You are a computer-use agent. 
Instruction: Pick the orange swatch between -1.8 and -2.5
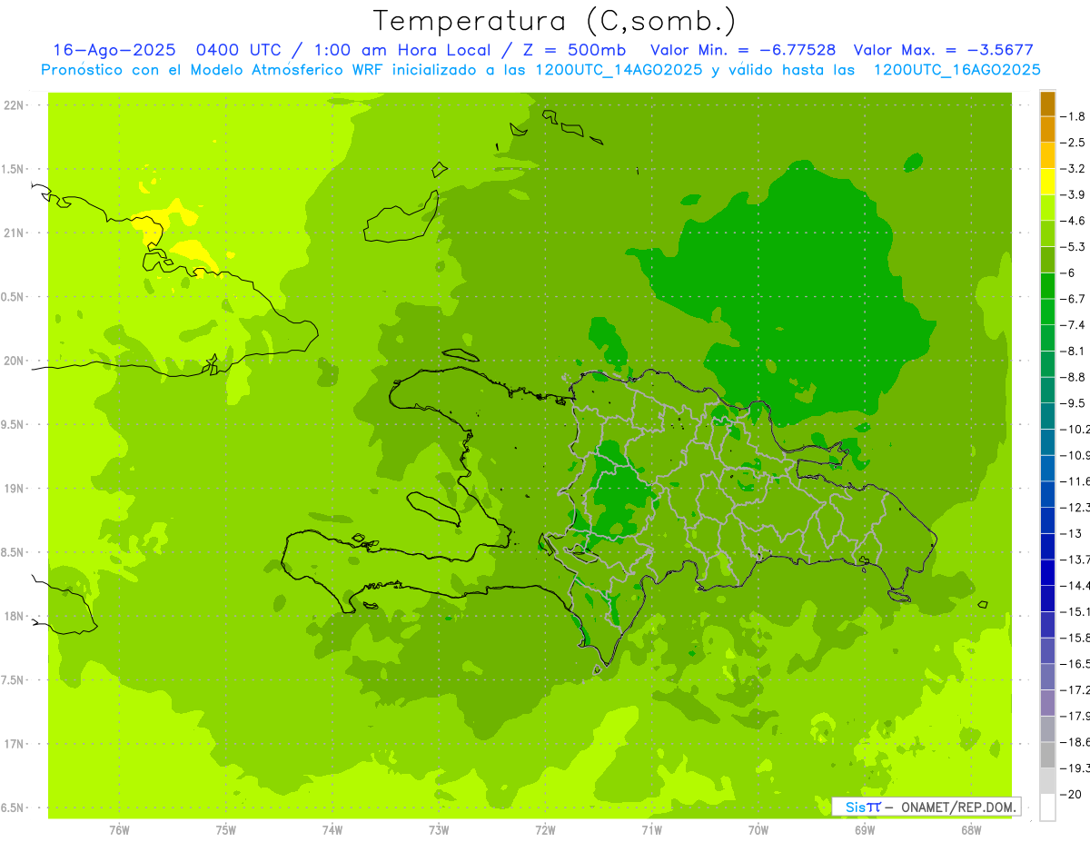pyautogui.click(x=1047, y=129)
